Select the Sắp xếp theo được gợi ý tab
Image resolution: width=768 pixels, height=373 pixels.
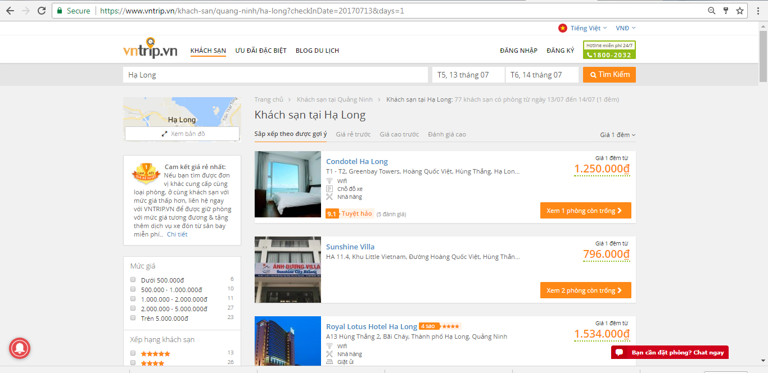point(290,134)
